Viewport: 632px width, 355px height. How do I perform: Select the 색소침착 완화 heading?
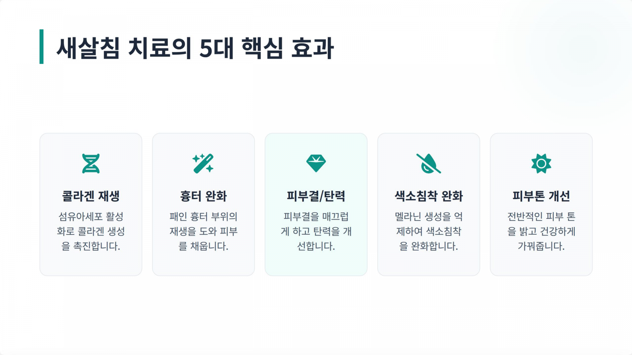tap(429, 196)
